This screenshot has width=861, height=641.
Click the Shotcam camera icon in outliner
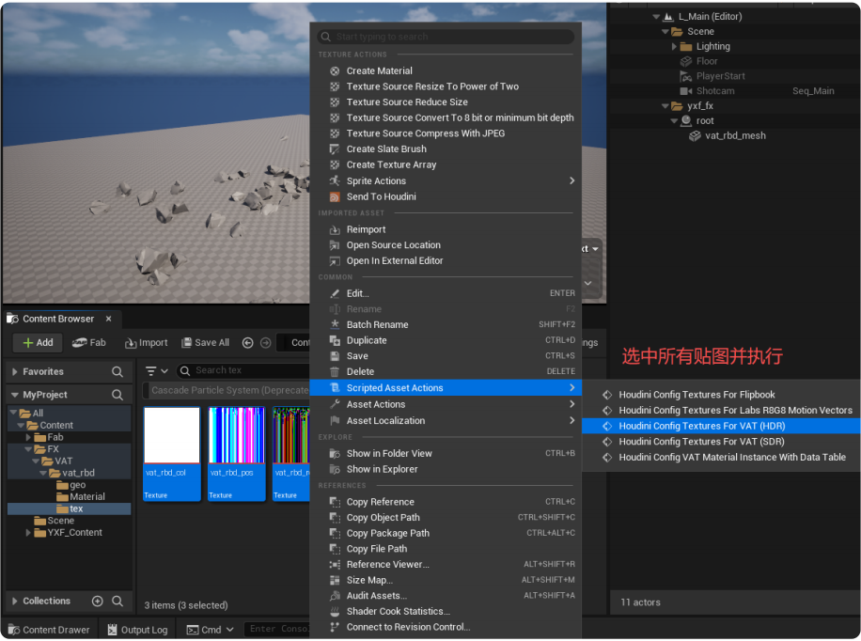pos(685,91)
